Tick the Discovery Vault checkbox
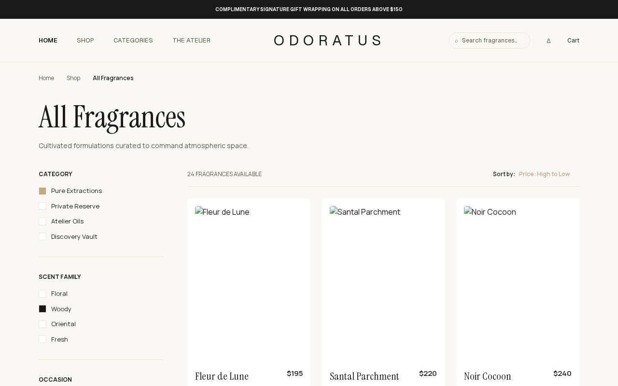This screenshot has width=618, height=386. 42,236
